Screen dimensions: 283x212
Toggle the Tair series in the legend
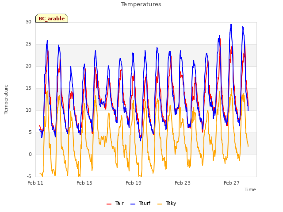point(115,203)
